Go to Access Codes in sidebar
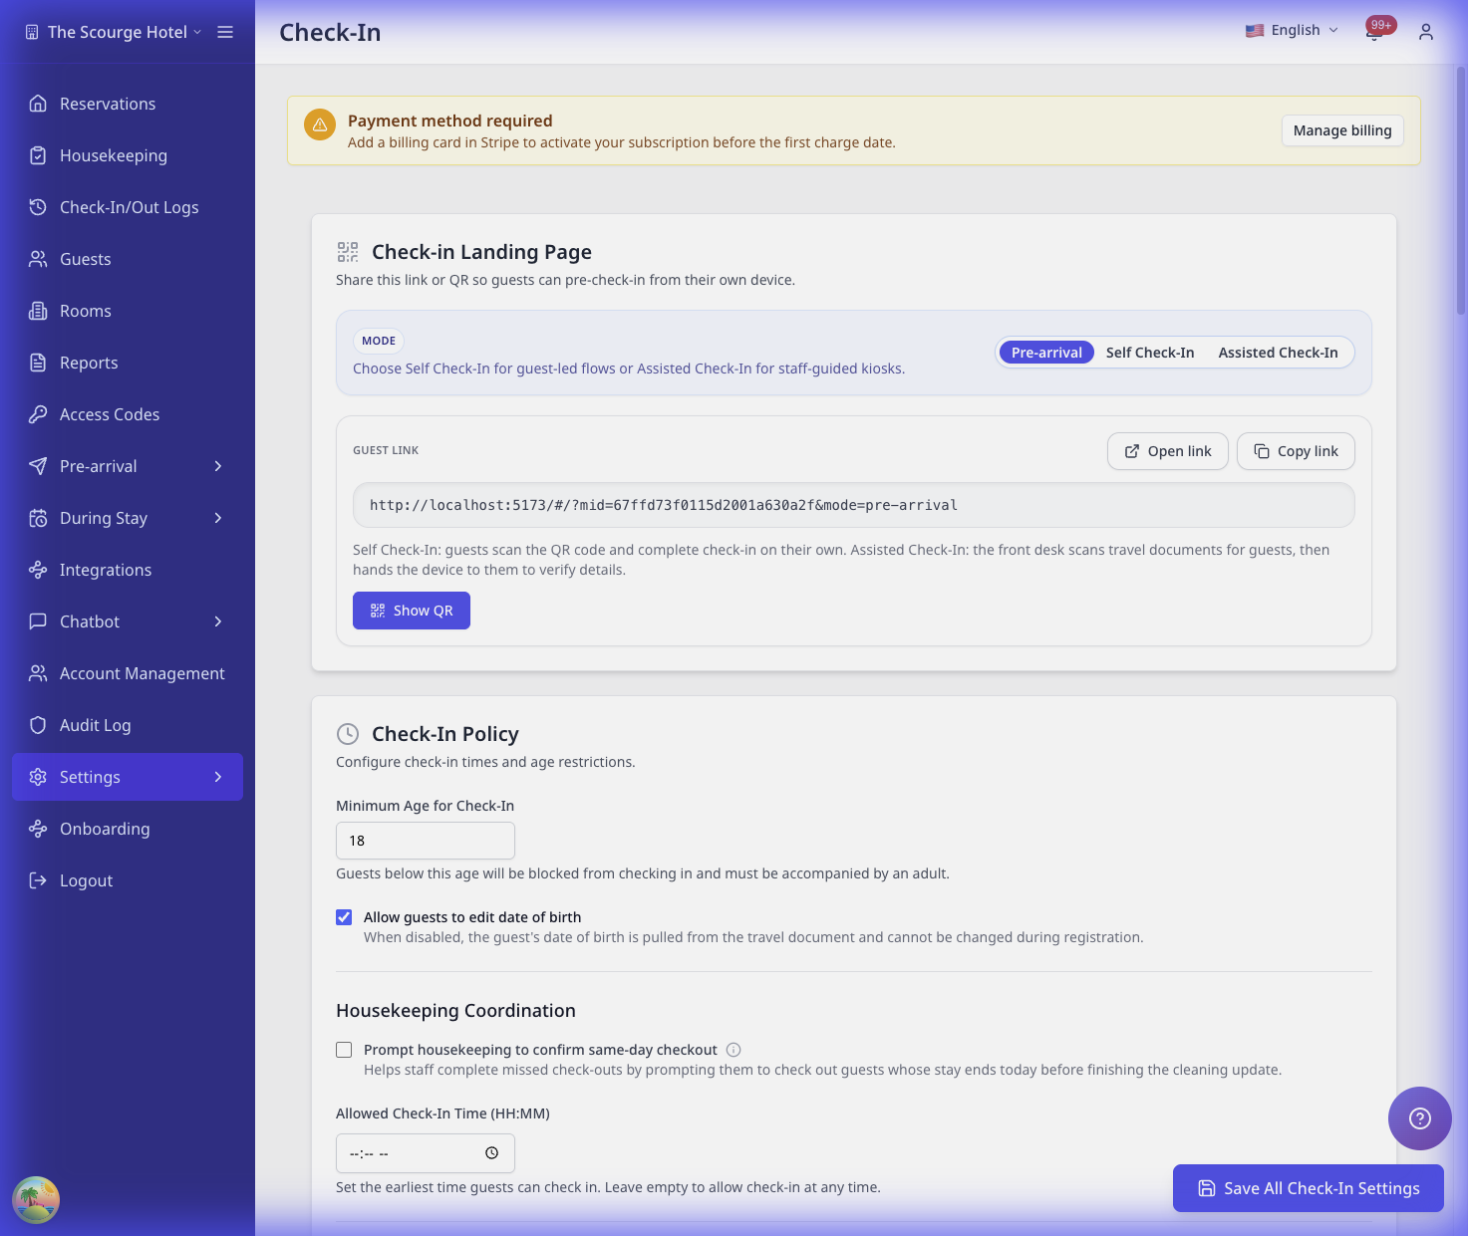The image size is (1468, 1236). click(109, 414)
